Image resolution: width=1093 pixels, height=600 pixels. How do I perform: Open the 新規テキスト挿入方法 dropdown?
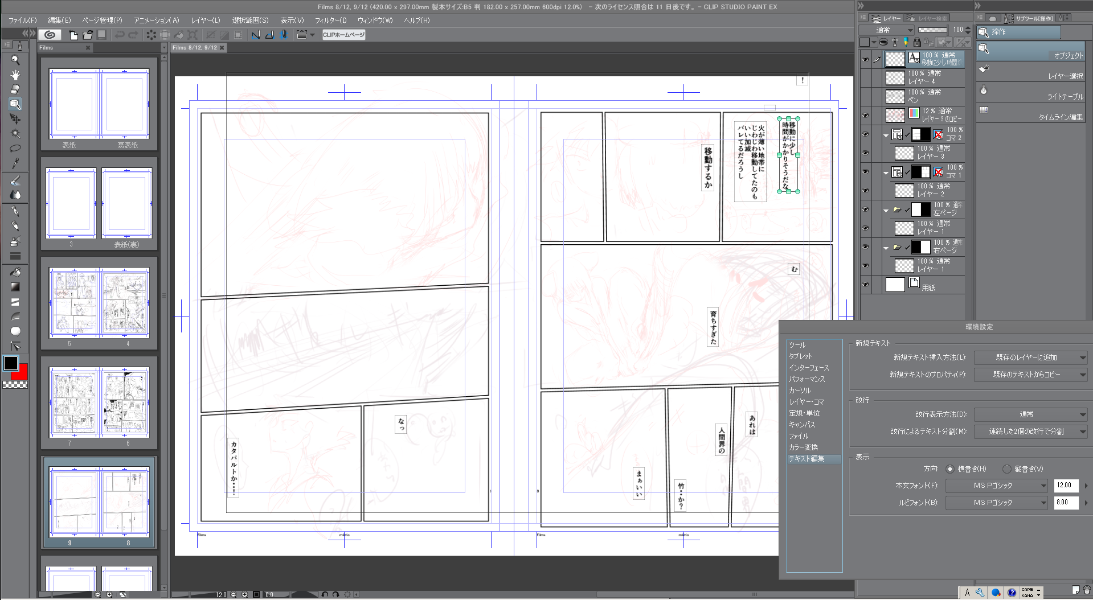(x=1031, y=357)
